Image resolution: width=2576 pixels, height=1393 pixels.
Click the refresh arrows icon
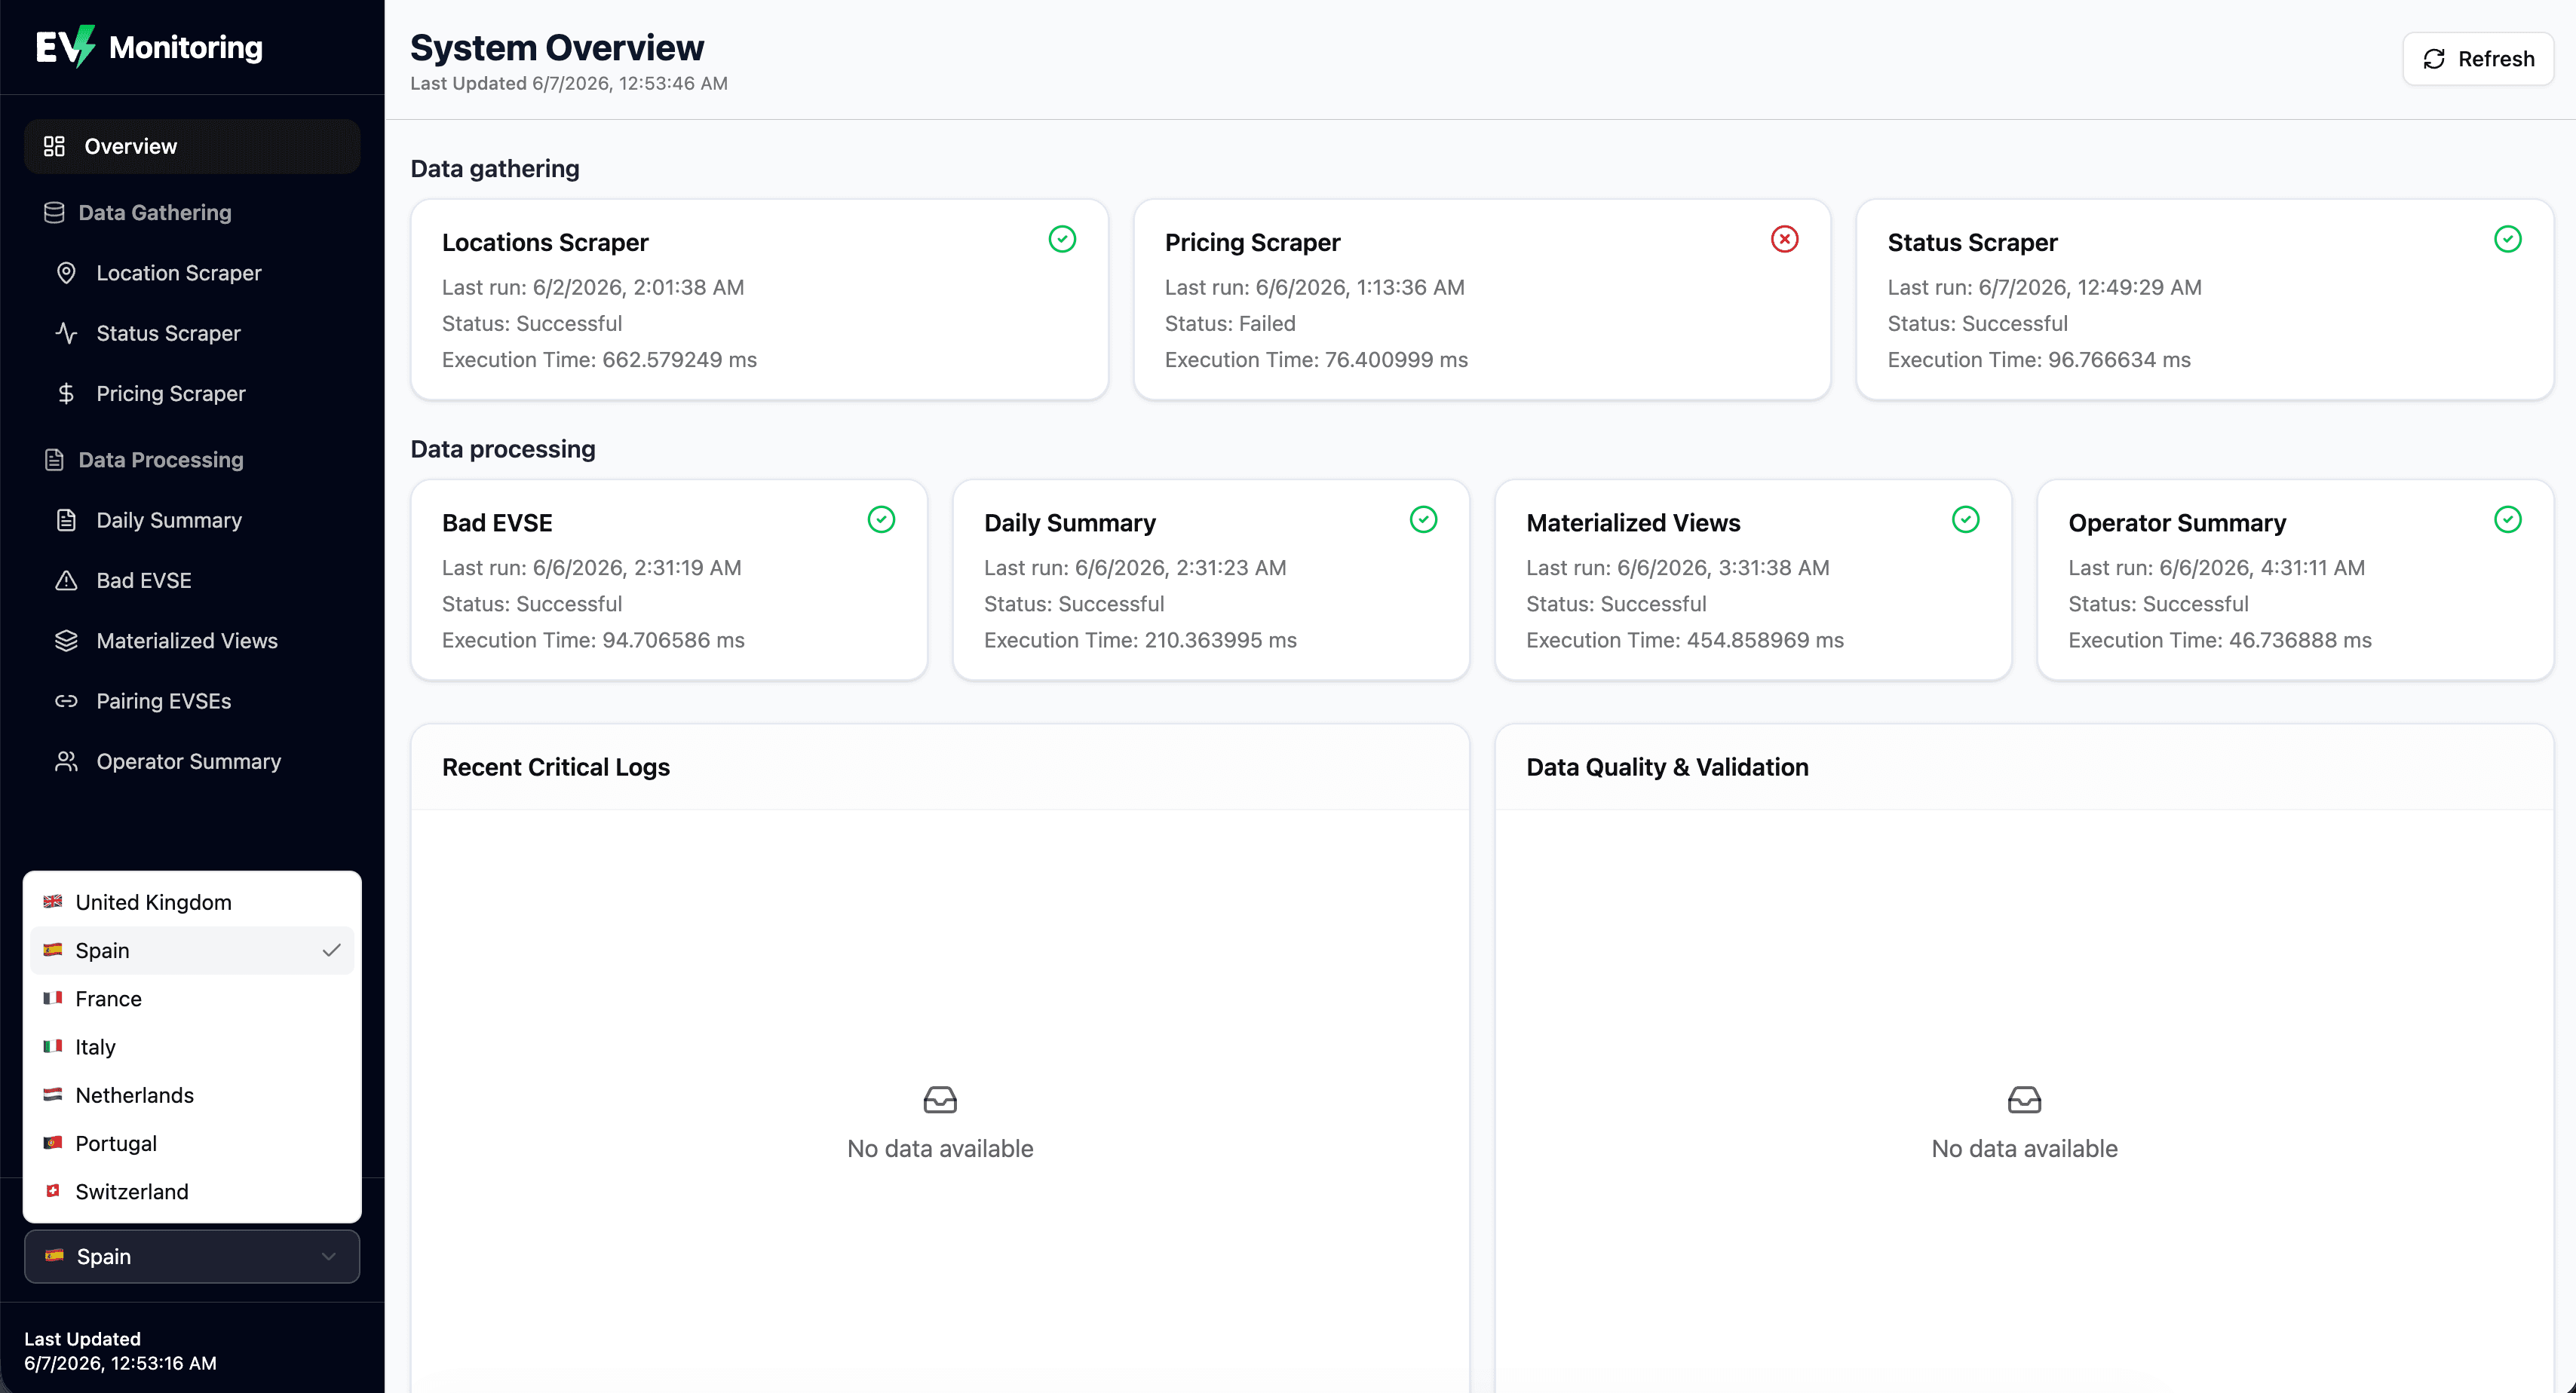2434,59
